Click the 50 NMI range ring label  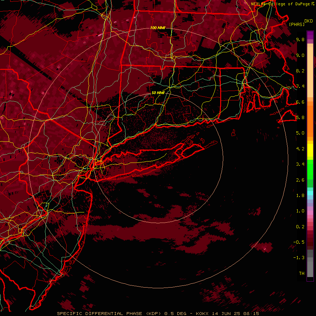point(158,93)
